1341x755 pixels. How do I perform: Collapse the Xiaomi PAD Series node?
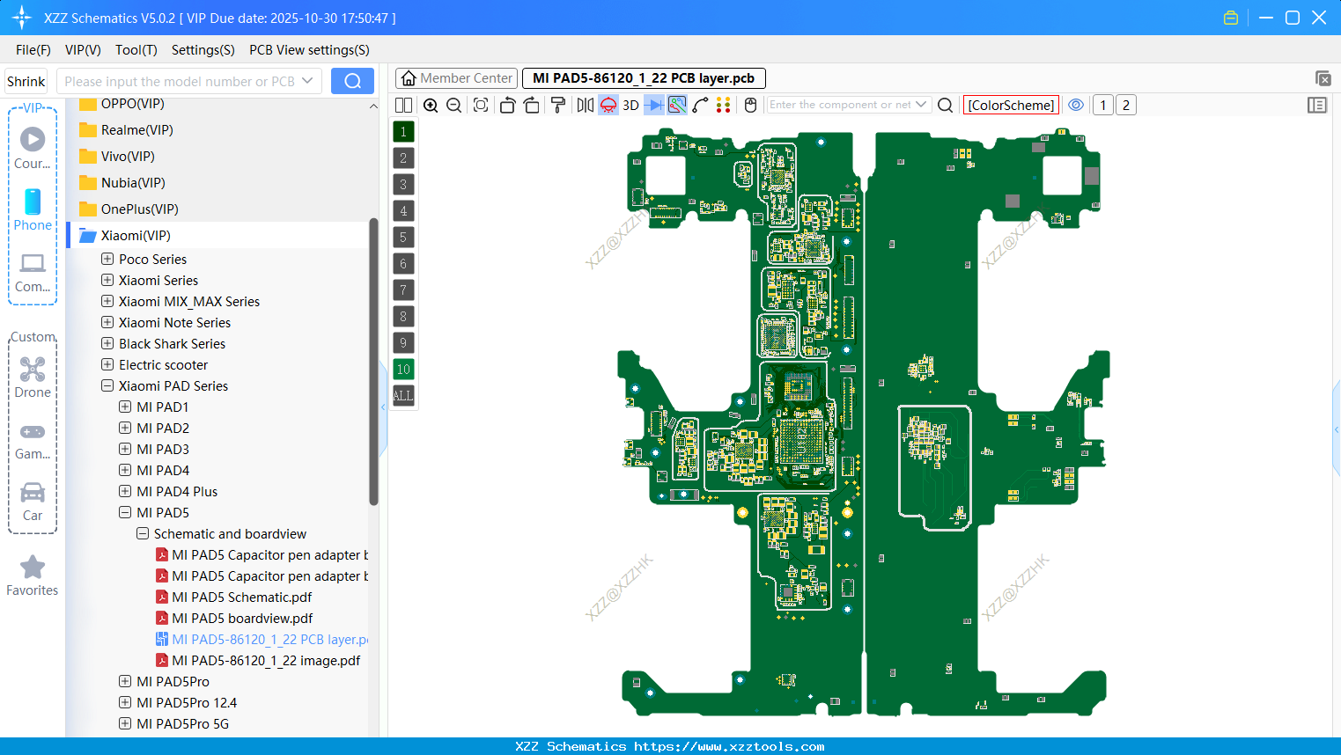tap(107, 386)
